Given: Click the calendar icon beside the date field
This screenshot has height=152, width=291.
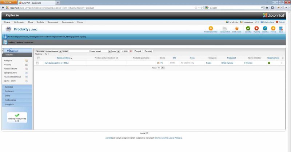Looking at the screenshot, I should point(131,51).
